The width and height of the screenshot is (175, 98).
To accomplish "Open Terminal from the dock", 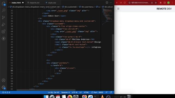I will point(97,97).
